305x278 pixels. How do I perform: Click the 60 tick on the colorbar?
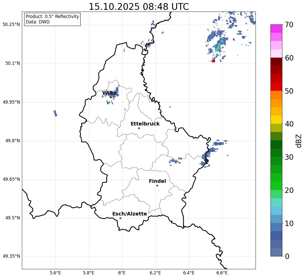point(289,58)
